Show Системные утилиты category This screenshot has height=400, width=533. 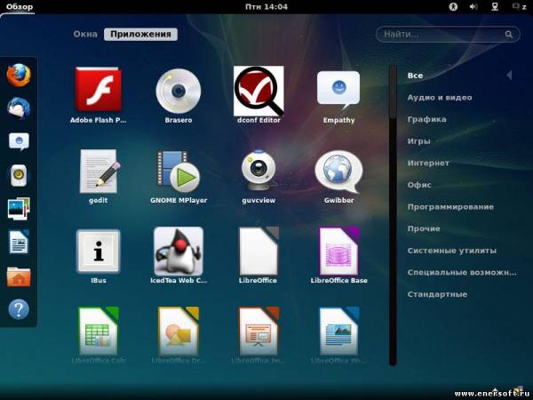[452, 251]
